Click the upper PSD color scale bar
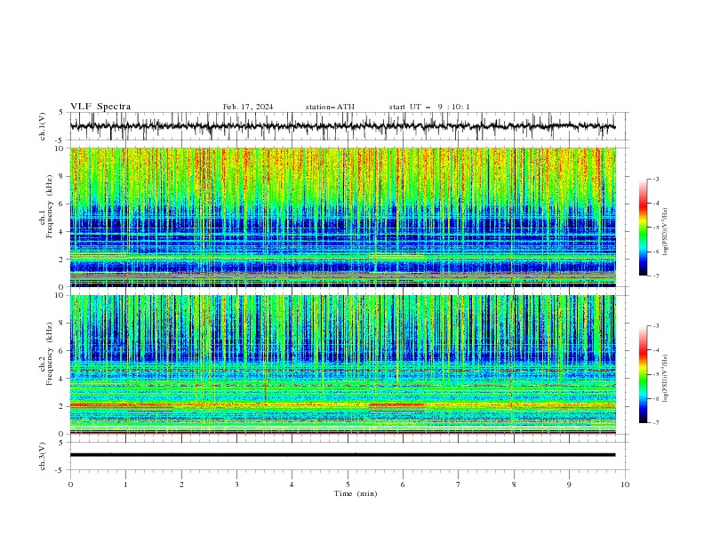The height and width of the screenshot is (544, 704). 643,228
